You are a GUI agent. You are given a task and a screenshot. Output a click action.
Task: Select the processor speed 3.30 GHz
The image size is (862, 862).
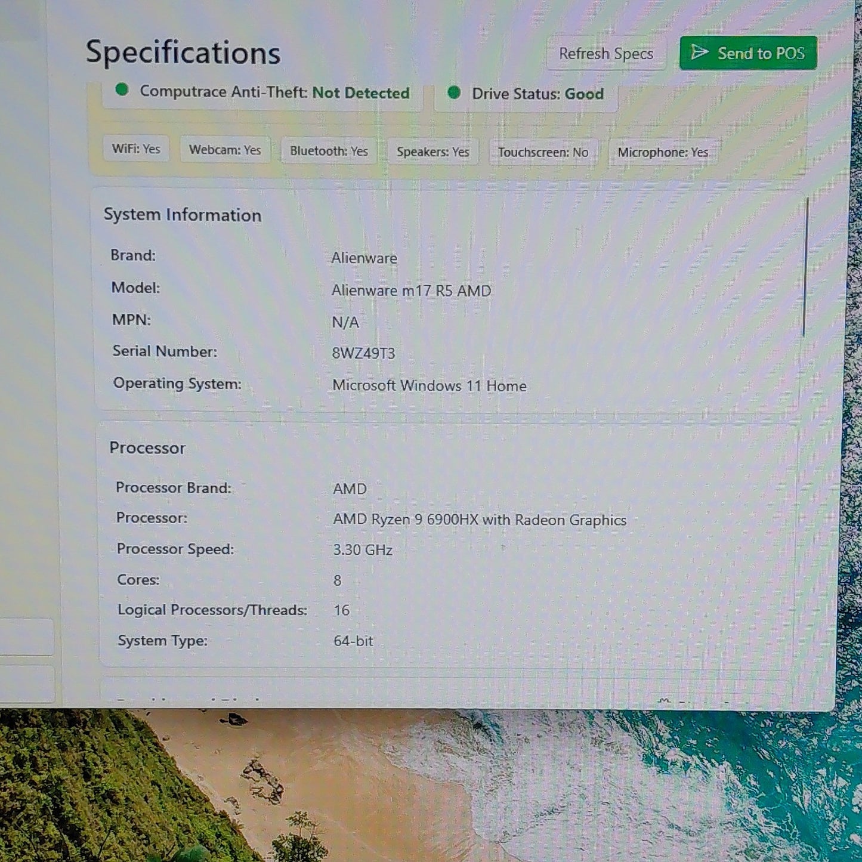(x=363, y=550)
